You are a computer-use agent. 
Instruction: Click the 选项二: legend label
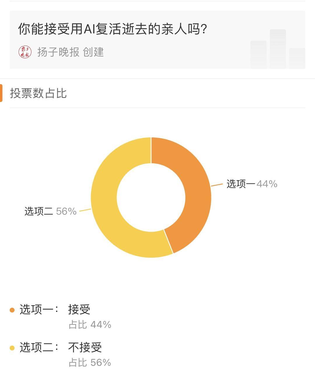(39, 347)
